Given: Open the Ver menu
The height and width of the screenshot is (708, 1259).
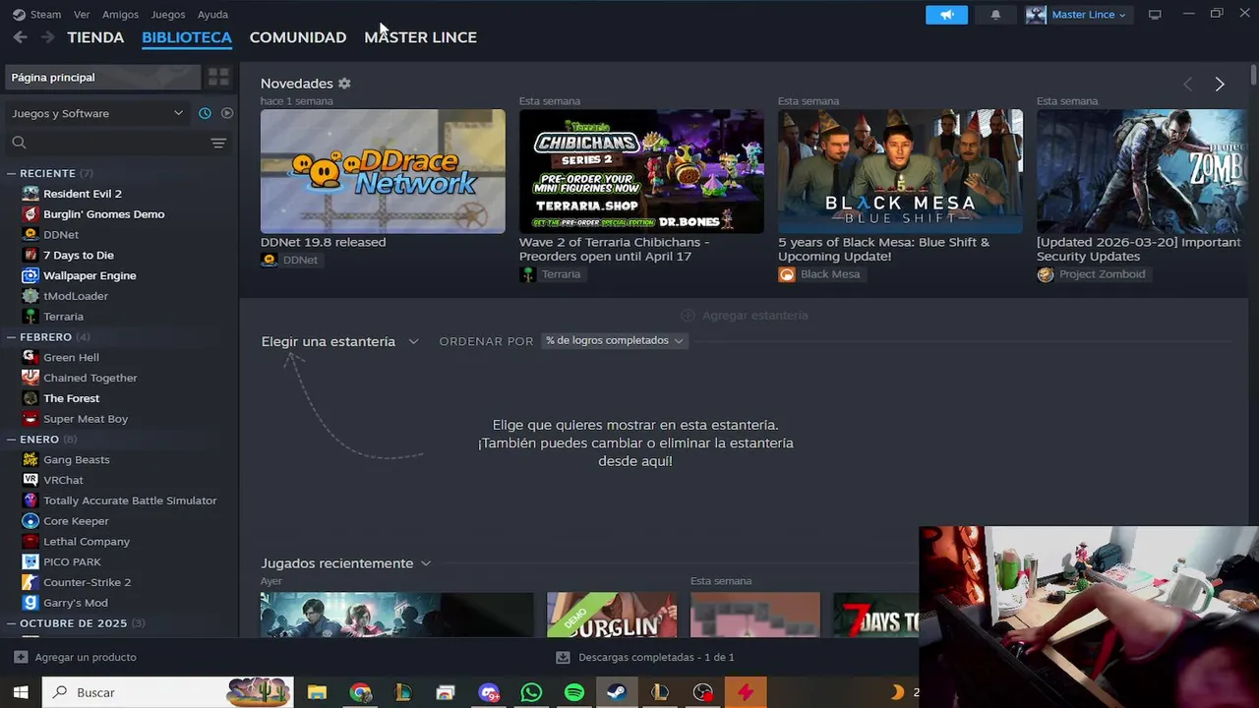Looking at the screenshot, I should point(82,15).
